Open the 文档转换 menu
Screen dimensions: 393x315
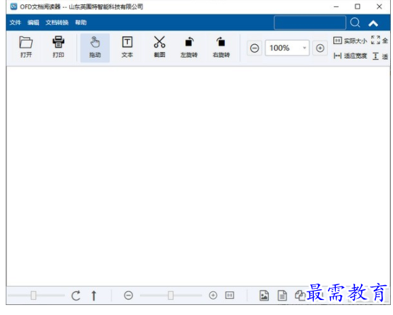coord(57,23)
